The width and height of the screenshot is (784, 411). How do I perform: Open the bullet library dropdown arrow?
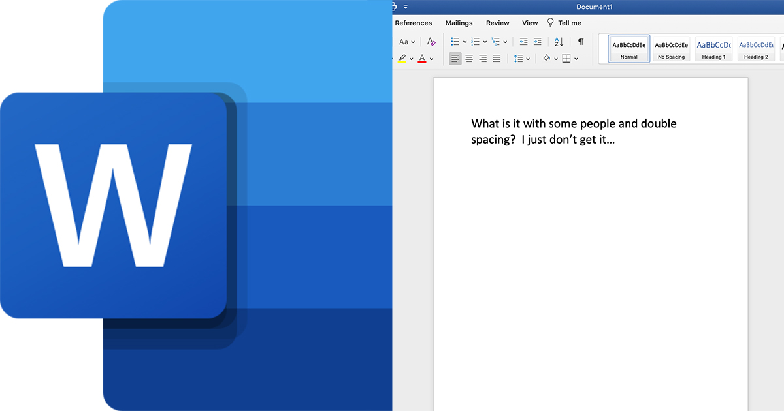click(465, 42)
